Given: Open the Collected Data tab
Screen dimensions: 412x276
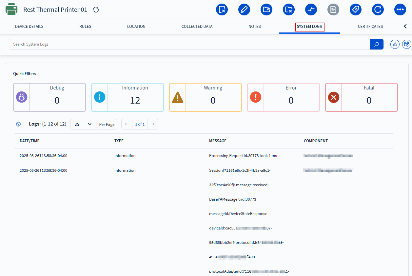Looking at the screenshot, I should coord(197,27).
